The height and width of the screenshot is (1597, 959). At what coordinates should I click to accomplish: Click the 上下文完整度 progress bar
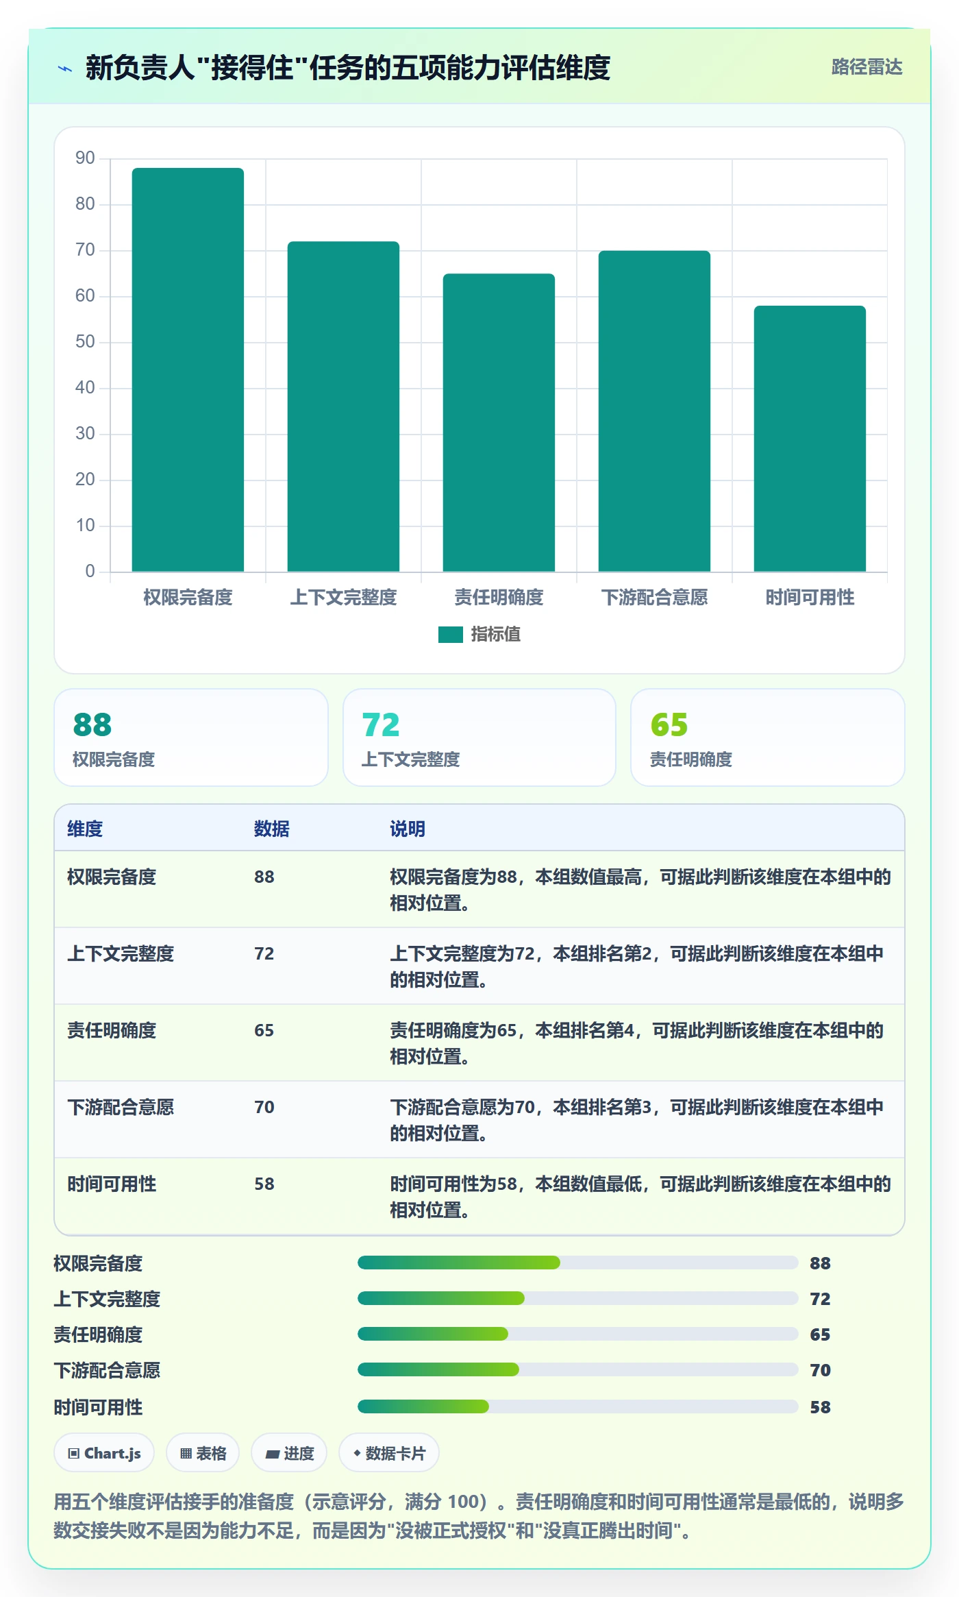point(578,1298)
